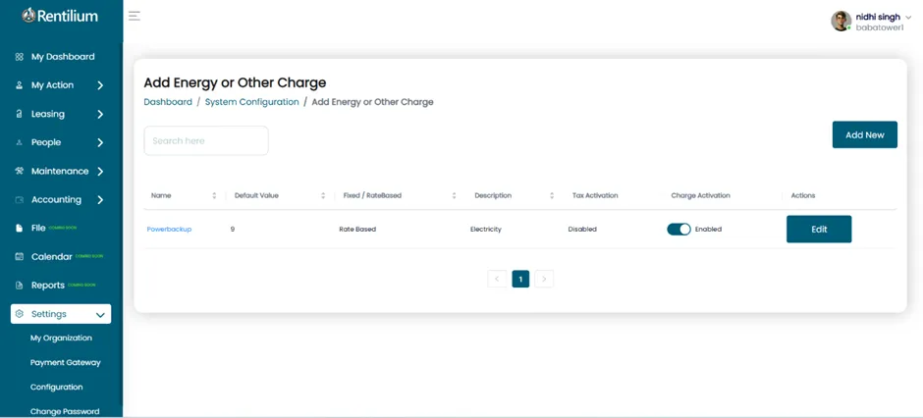Expand Accounting submenu chevron
Image resolution: width=923 pixels, height=418 pixels.
(100, 200)
